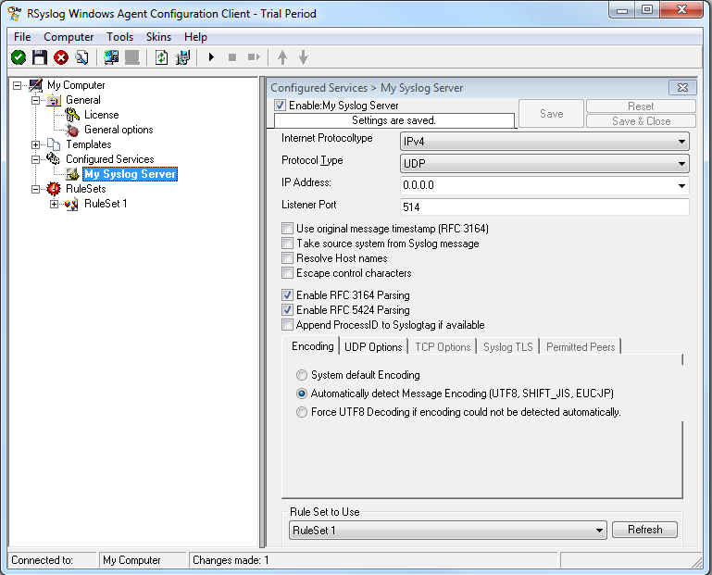Open the Help menu
712x575 pixels.
coord(195,37)
